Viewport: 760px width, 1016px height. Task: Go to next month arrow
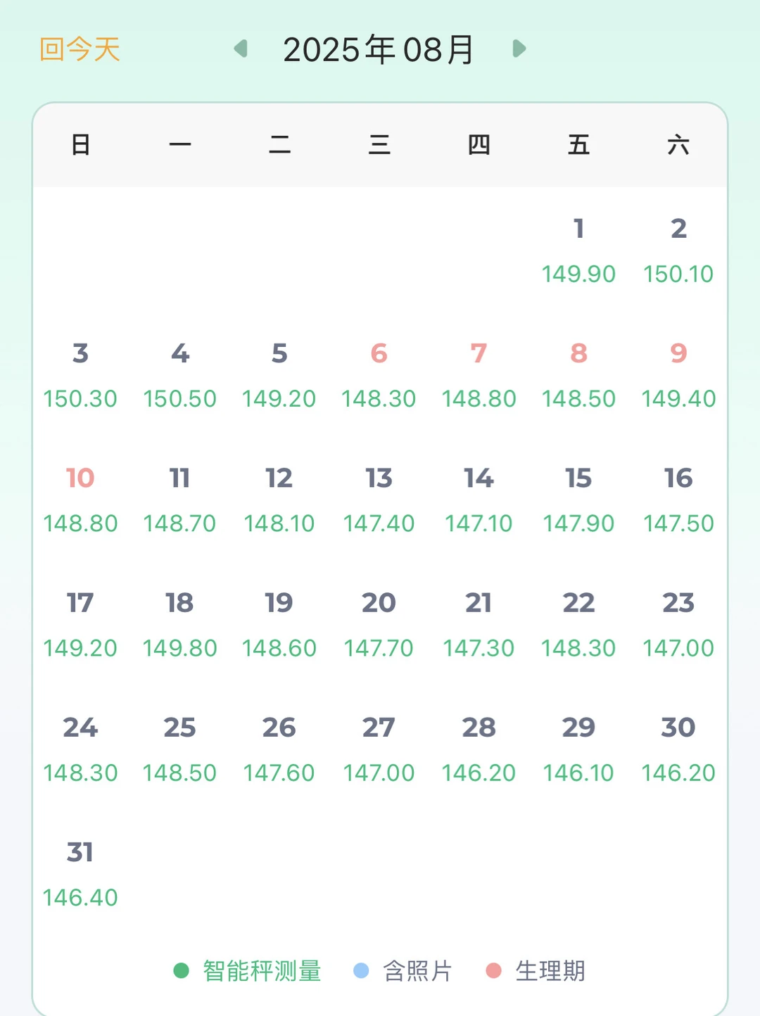click(519, 49)
